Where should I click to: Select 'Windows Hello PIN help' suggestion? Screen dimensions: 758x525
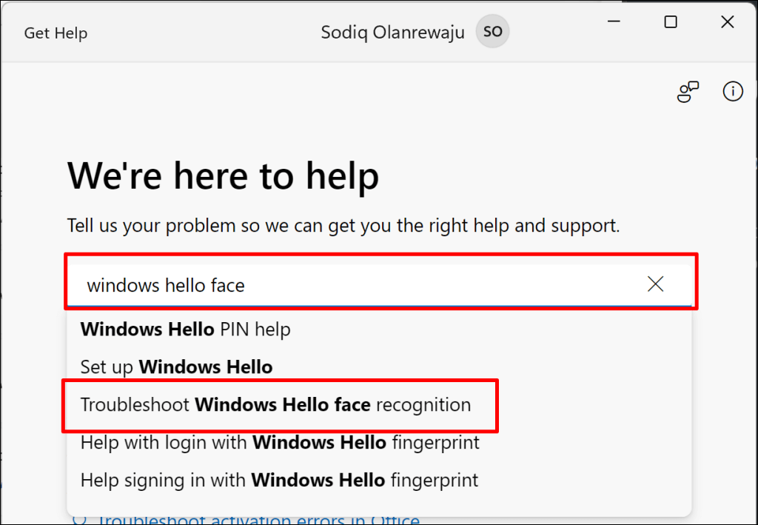click(185, 329)
